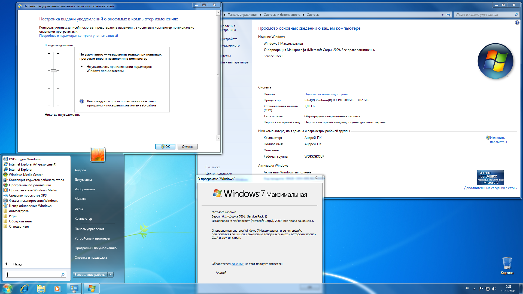Open Internet Explorer from taskbar
523x294 pixels.
(24, 289)
